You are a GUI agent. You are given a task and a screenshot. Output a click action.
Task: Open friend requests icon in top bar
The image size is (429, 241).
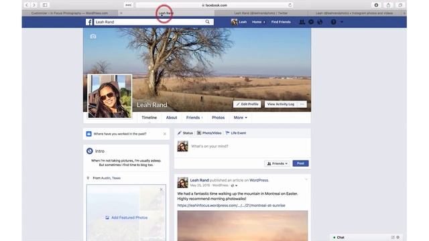pos(302,22)
